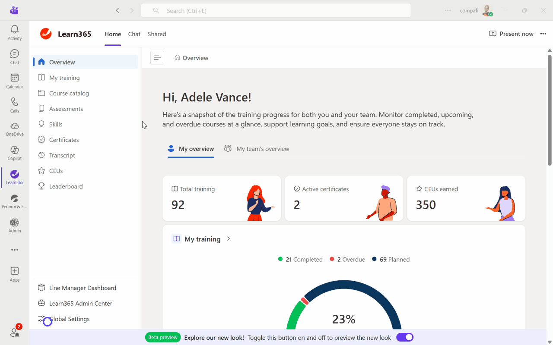Click in the Teams search box
The height and width of the screenshot is (345, 553).
[x=276, y=11]
